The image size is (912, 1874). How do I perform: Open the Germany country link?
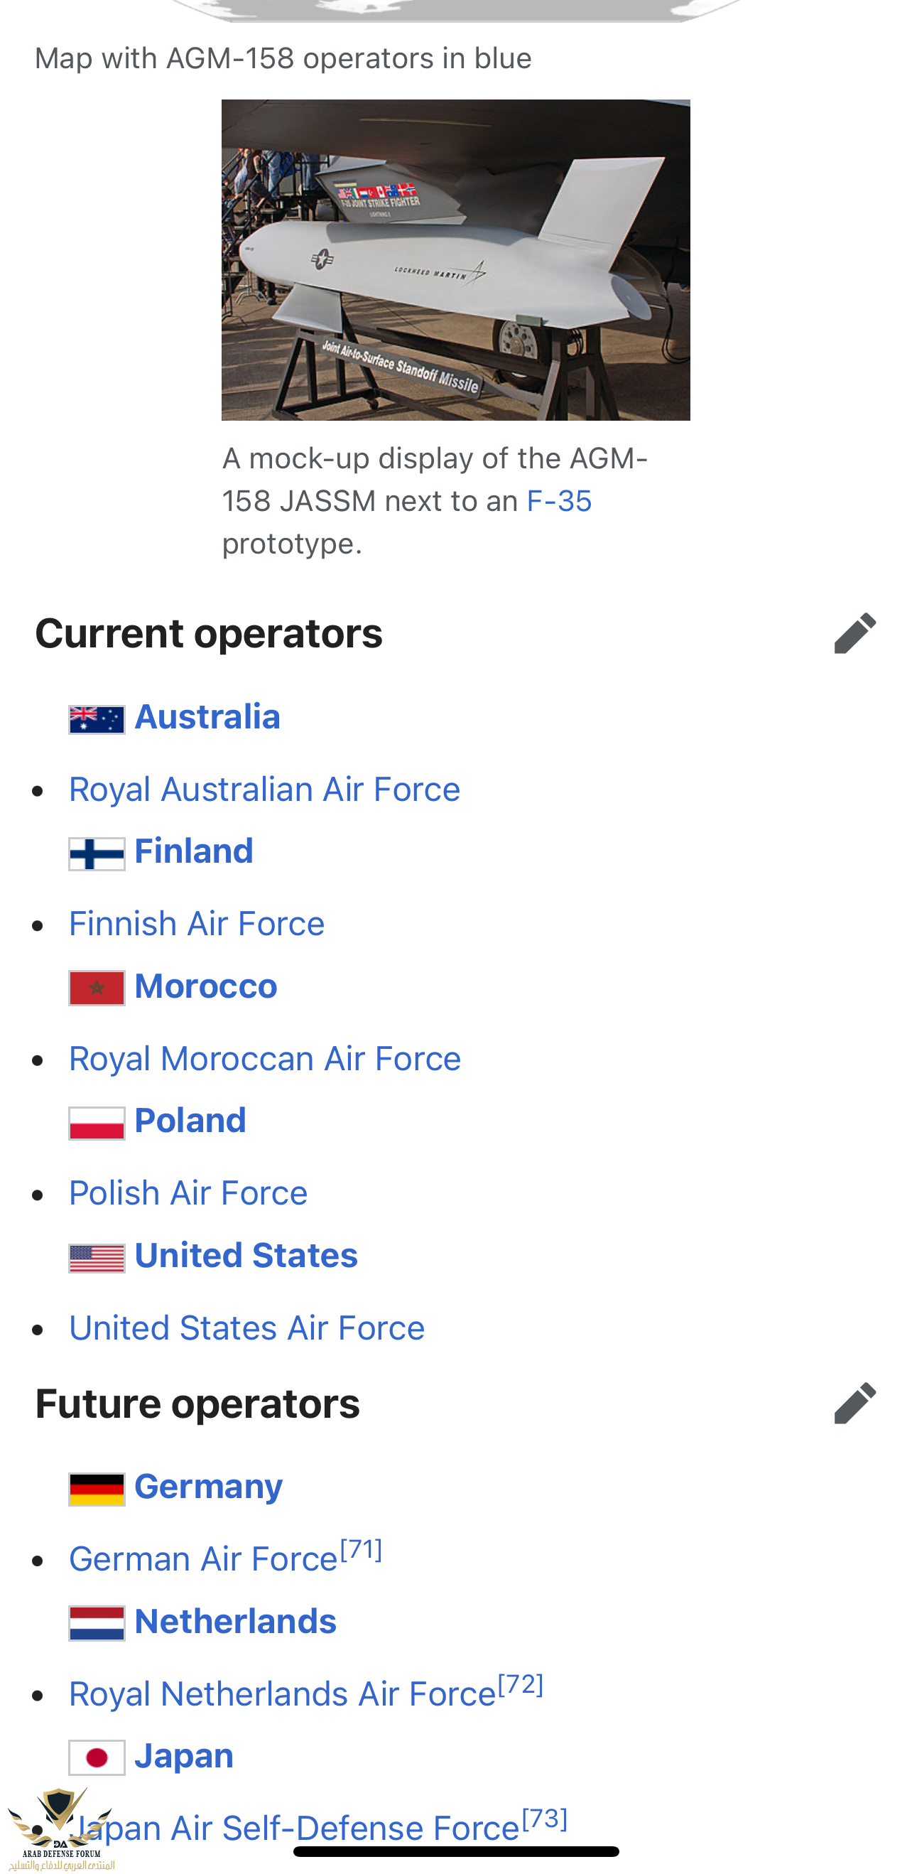208,1487
